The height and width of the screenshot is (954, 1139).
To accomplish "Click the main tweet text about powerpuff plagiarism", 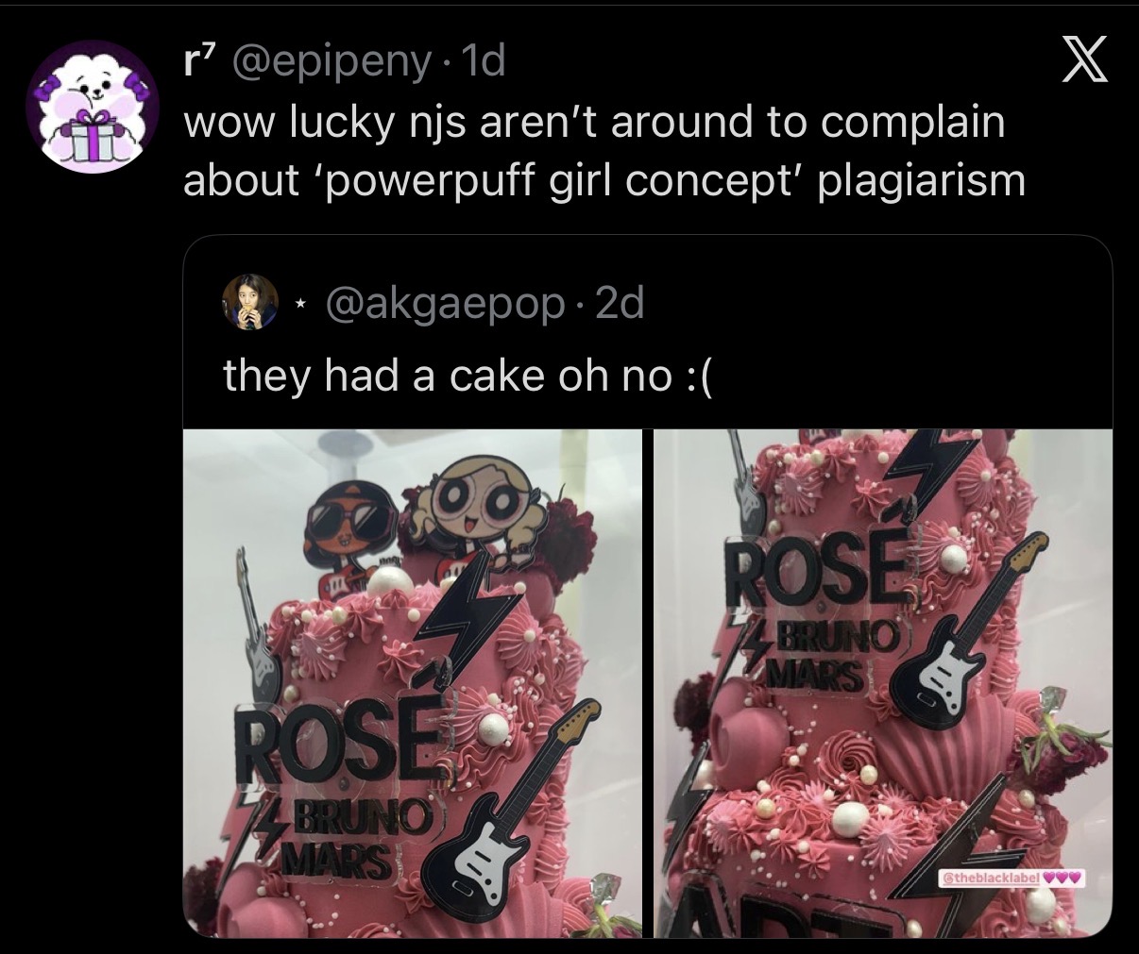I will (604, 151).
